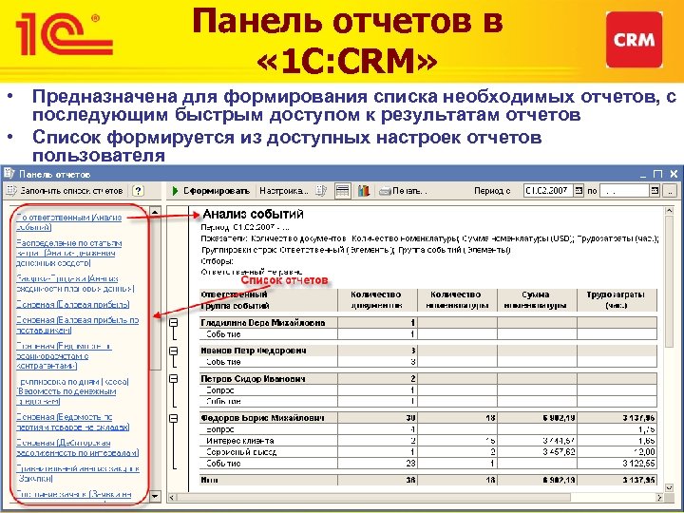Open Распределение по статьям затрат report link
Screen dimensions: 684x513
point(68,253)
